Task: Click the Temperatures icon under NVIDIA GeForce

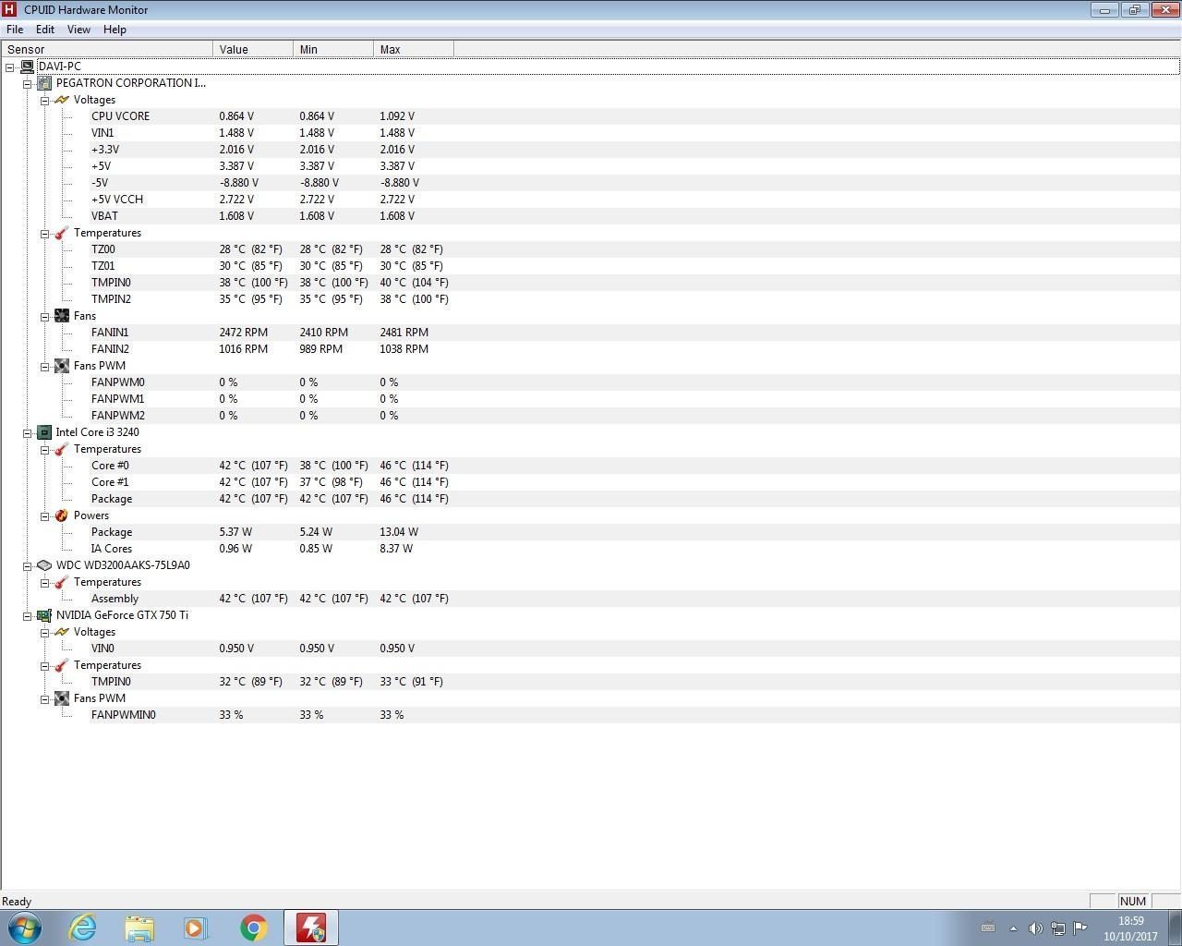Action: click(x=62, y=665)
